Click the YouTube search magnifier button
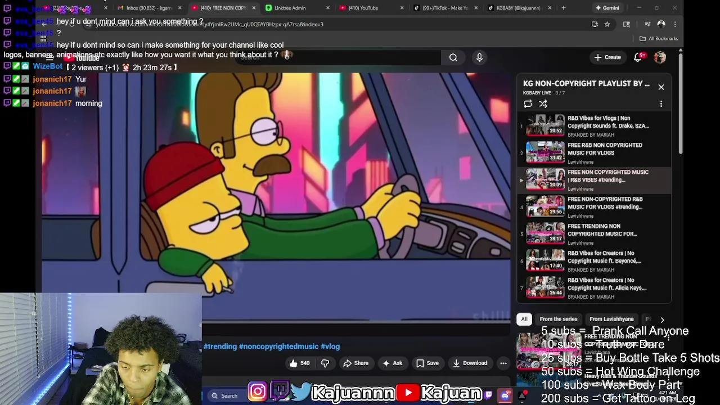This screenshot has width=720, height=405. pos(453,57)
